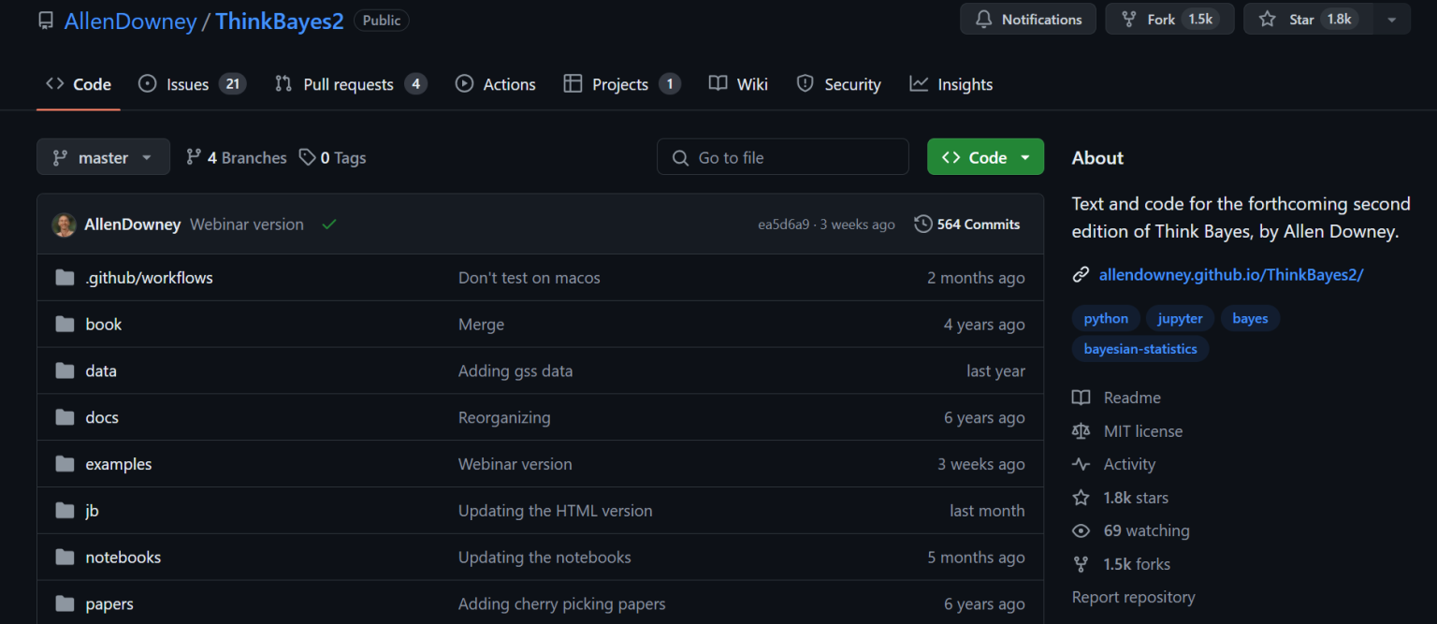Expand the green Code dropdown
This screenshot has width=1437, height=624.
(1024, 156)
